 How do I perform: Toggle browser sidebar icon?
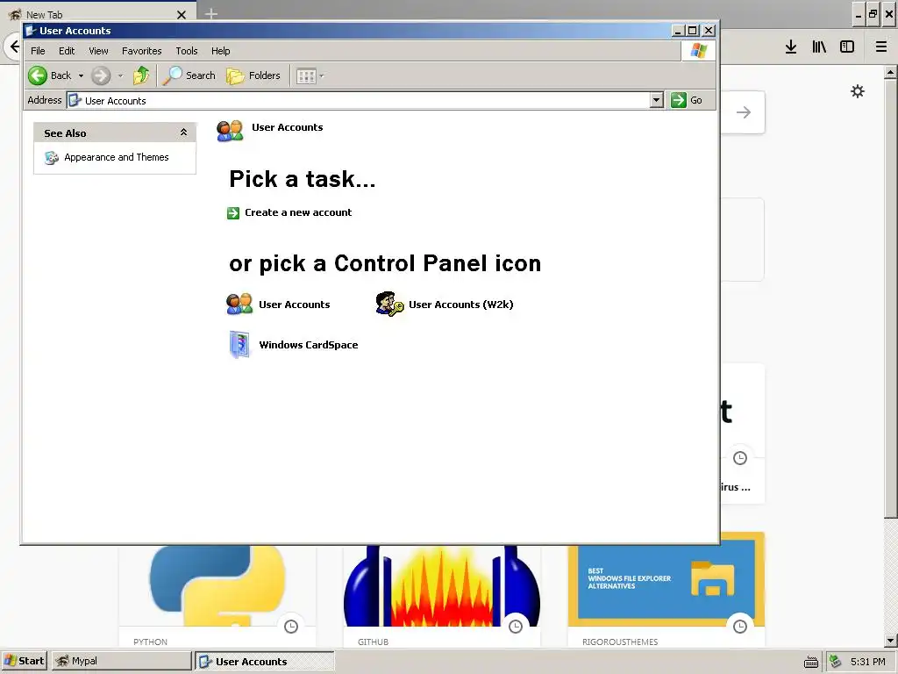click(x=847, y=47)
